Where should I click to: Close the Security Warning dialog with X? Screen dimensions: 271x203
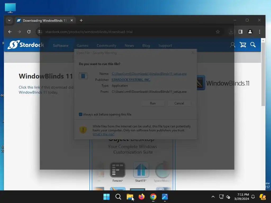[193, 53]
